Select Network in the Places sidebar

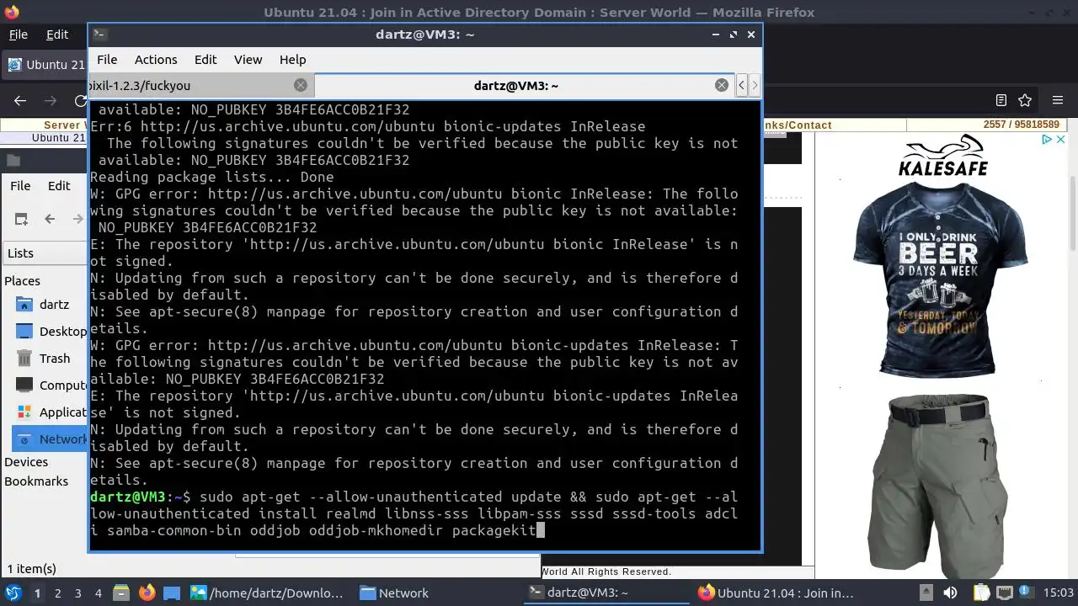51,439
